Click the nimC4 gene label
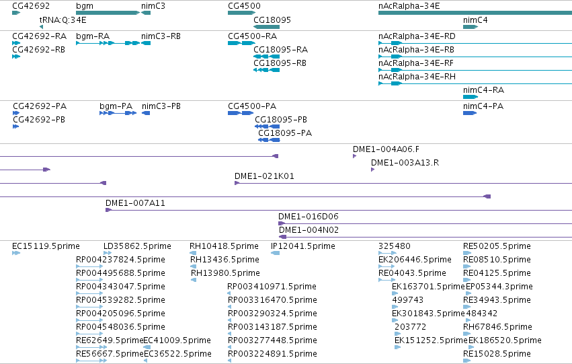This screenshot has height=364, width=572. [x=475, y=20]
